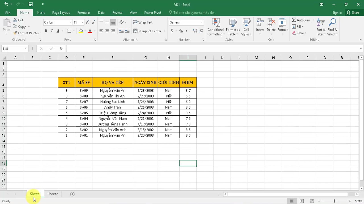Click zoom in plus on status bar

tap(350, 201)
